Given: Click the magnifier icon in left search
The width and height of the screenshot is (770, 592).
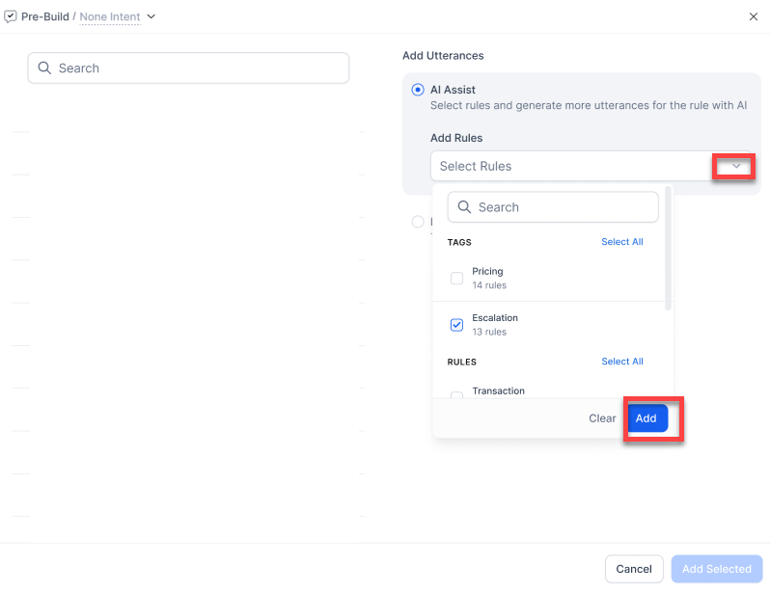Looking at the screenshot, I should coord(44,68).
